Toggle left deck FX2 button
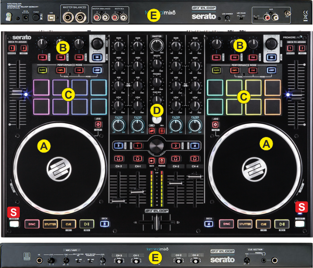313x268 pixels. tap(61, 57)
